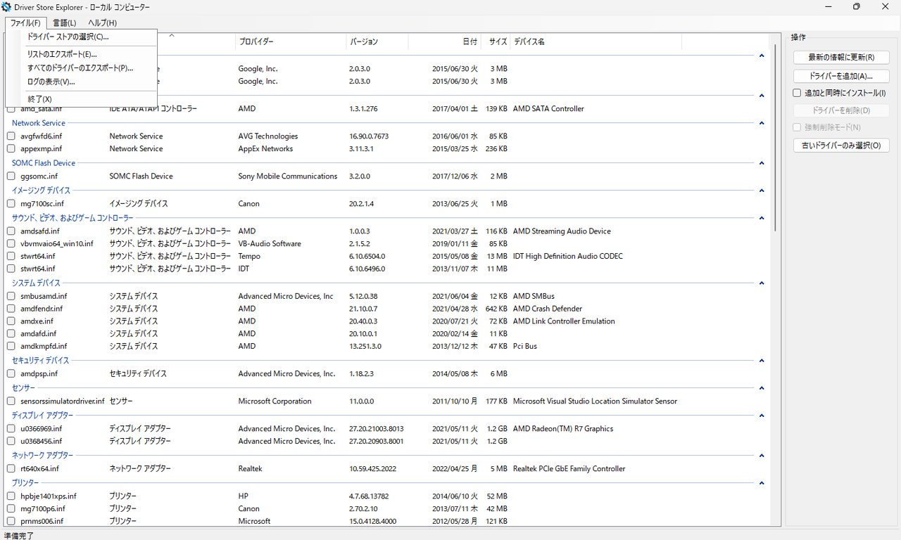Open the 言語(L) menu

64,23
